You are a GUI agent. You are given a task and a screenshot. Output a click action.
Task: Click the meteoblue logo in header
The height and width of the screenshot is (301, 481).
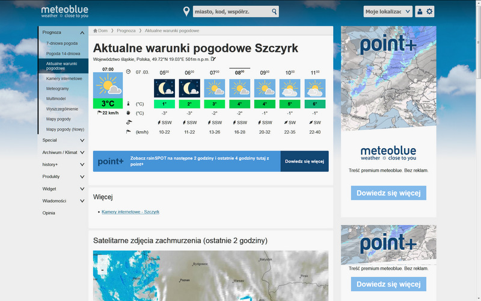coord(65,11)
